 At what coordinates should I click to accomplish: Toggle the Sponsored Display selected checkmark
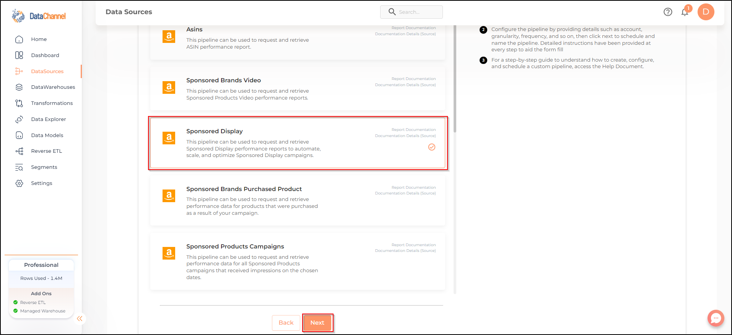(x=432, y=147)
